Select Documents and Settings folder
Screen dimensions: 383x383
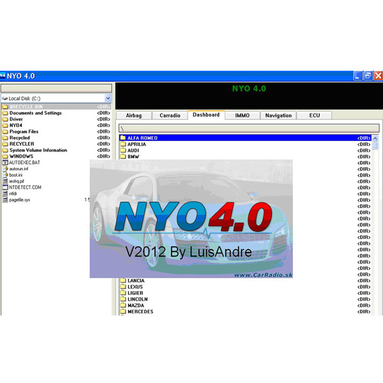pyautogui.click(x=36, y=113)
